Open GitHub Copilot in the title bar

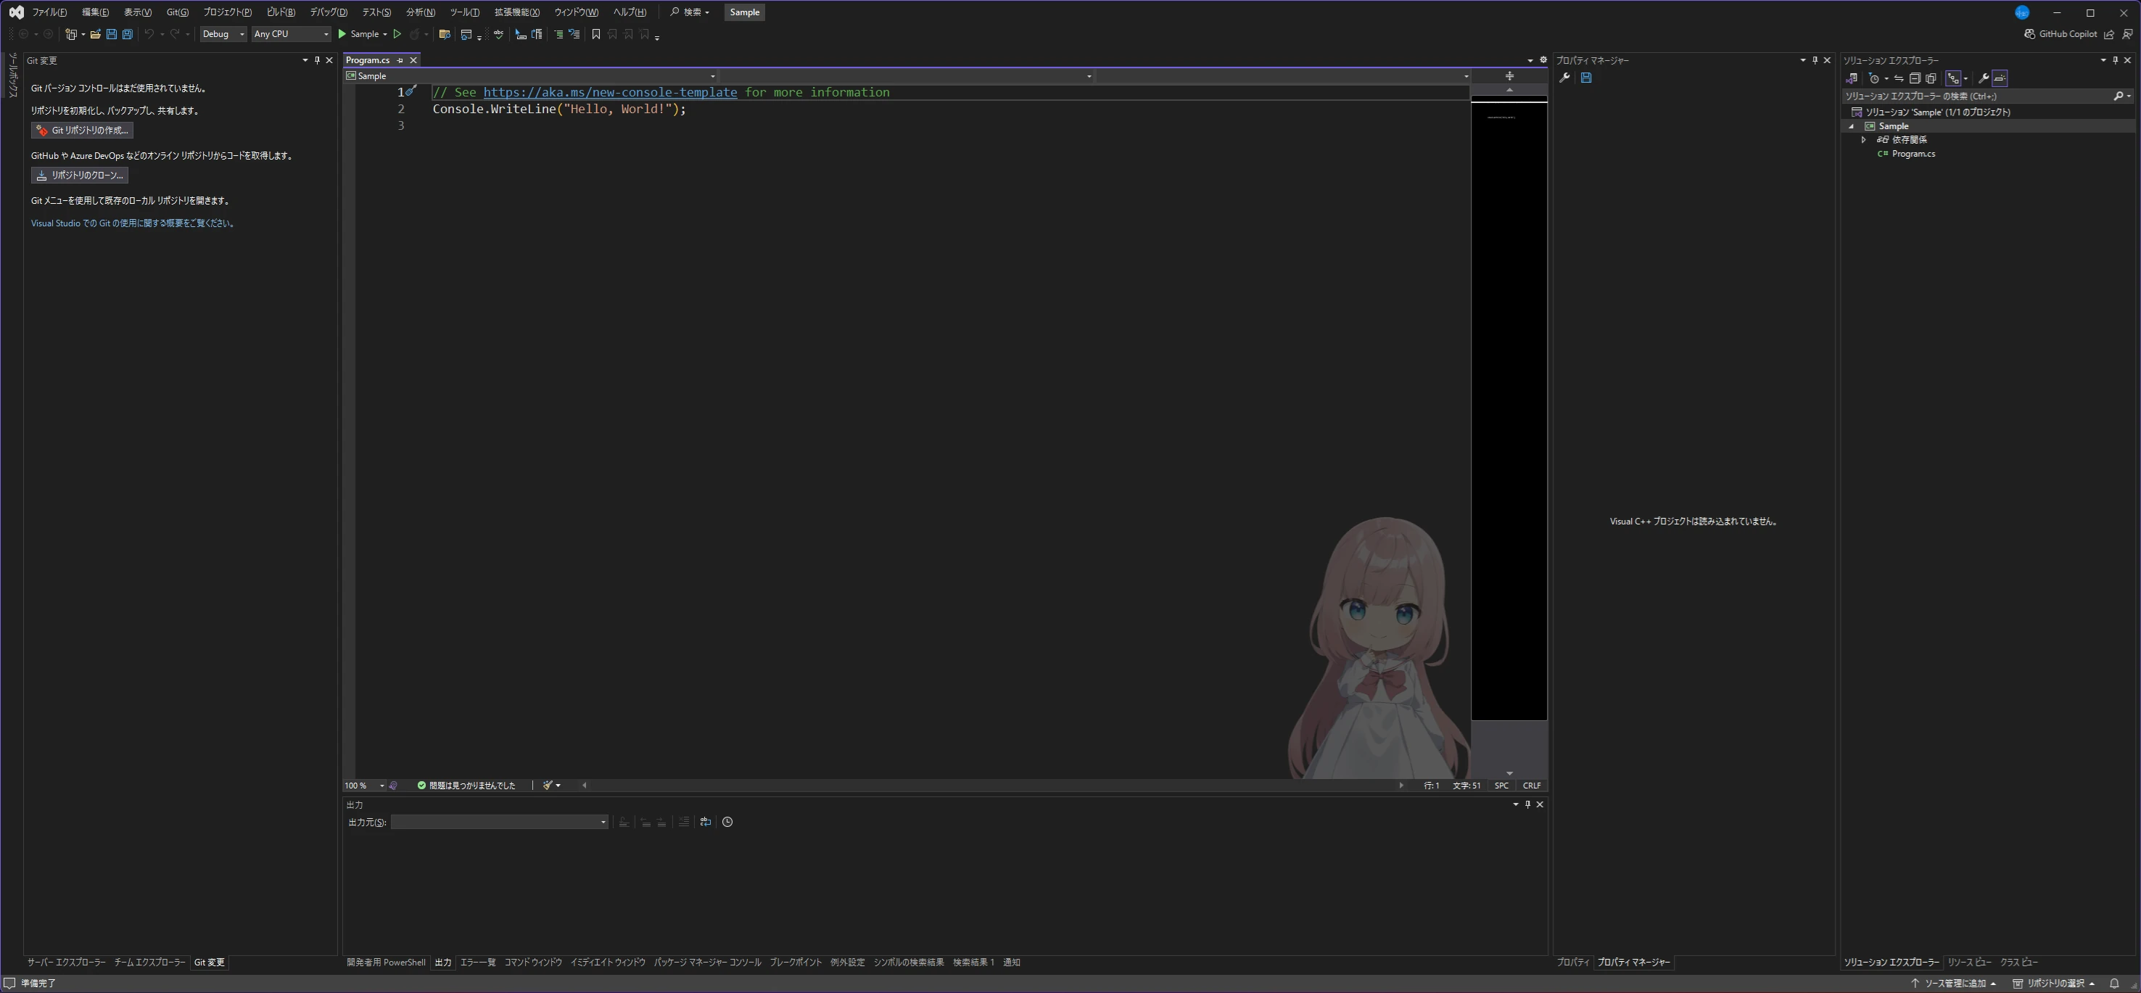[x=2060, y=34]
